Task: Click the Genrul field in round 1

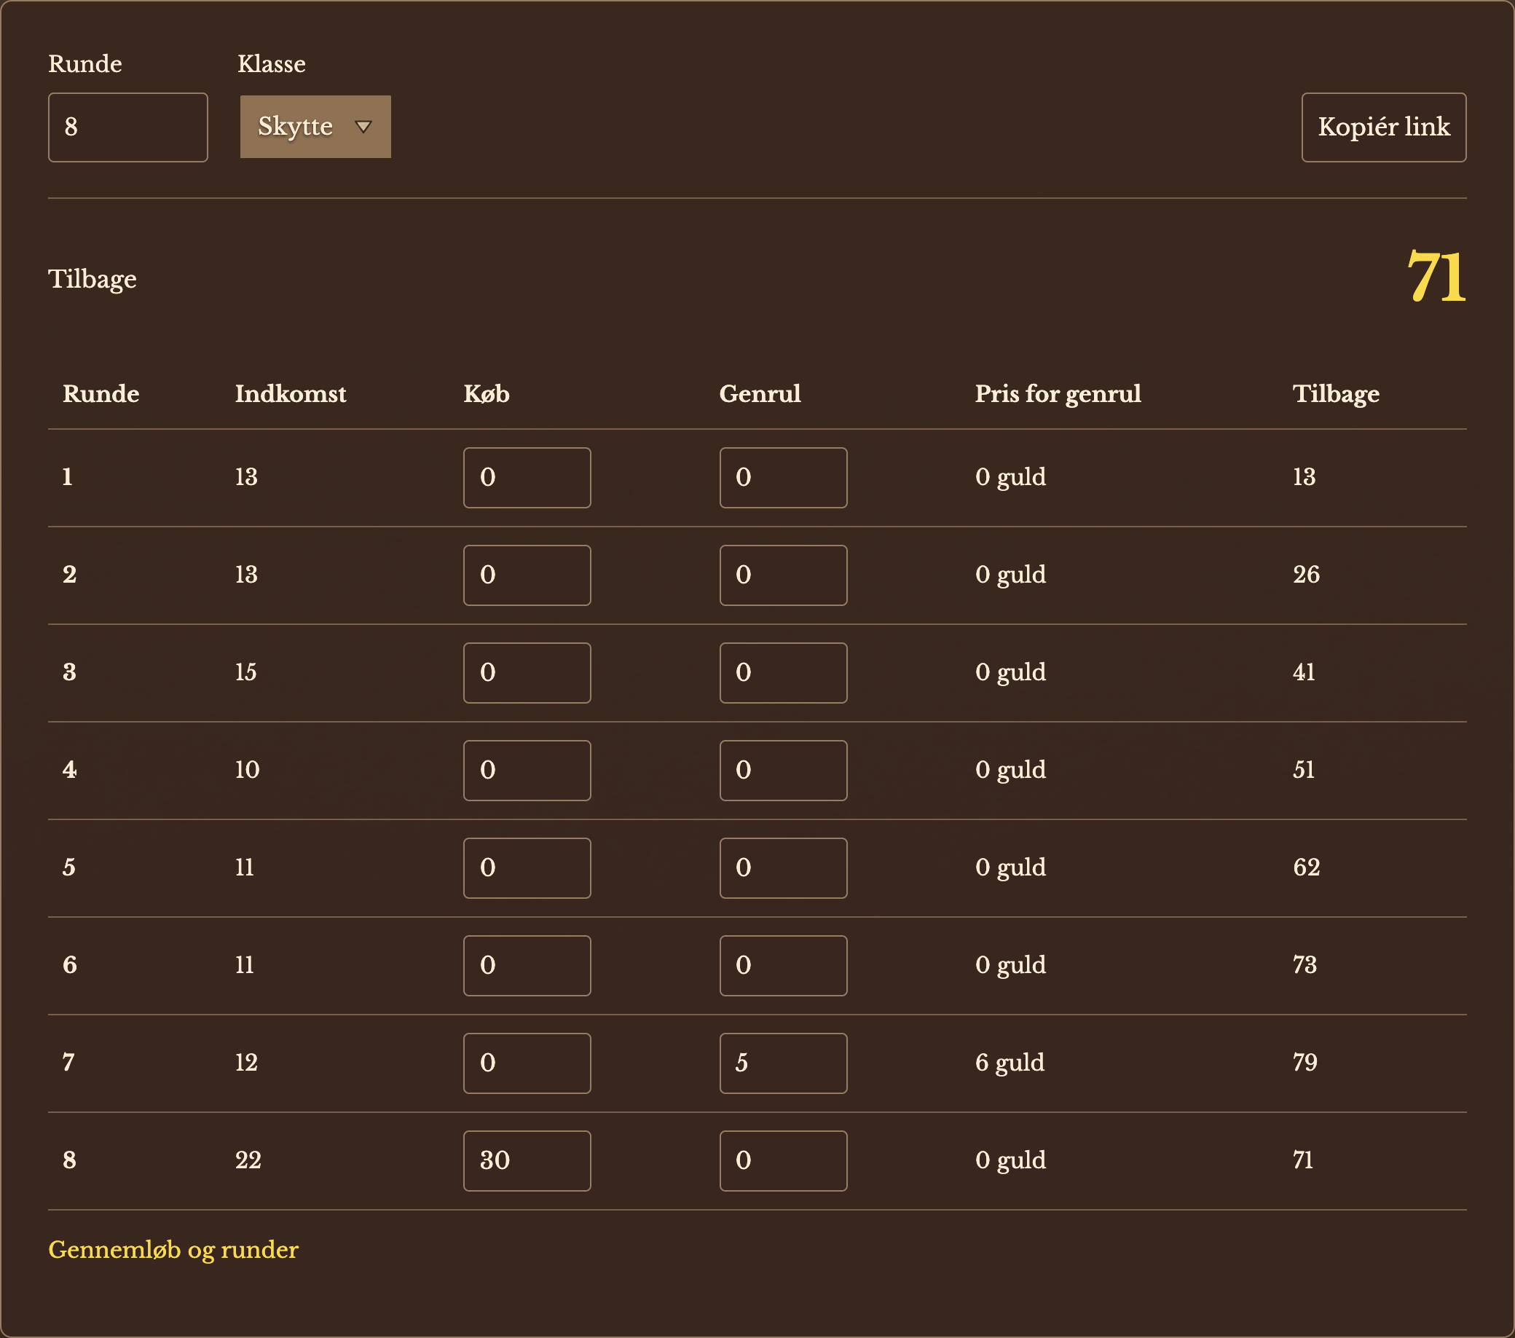Action: [784, 477]
